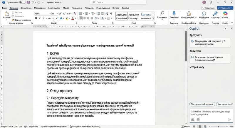Viewport: 235px width, 128px height.
Task: Toggle the AutoSave switch
Action: (x=22, y=2)
